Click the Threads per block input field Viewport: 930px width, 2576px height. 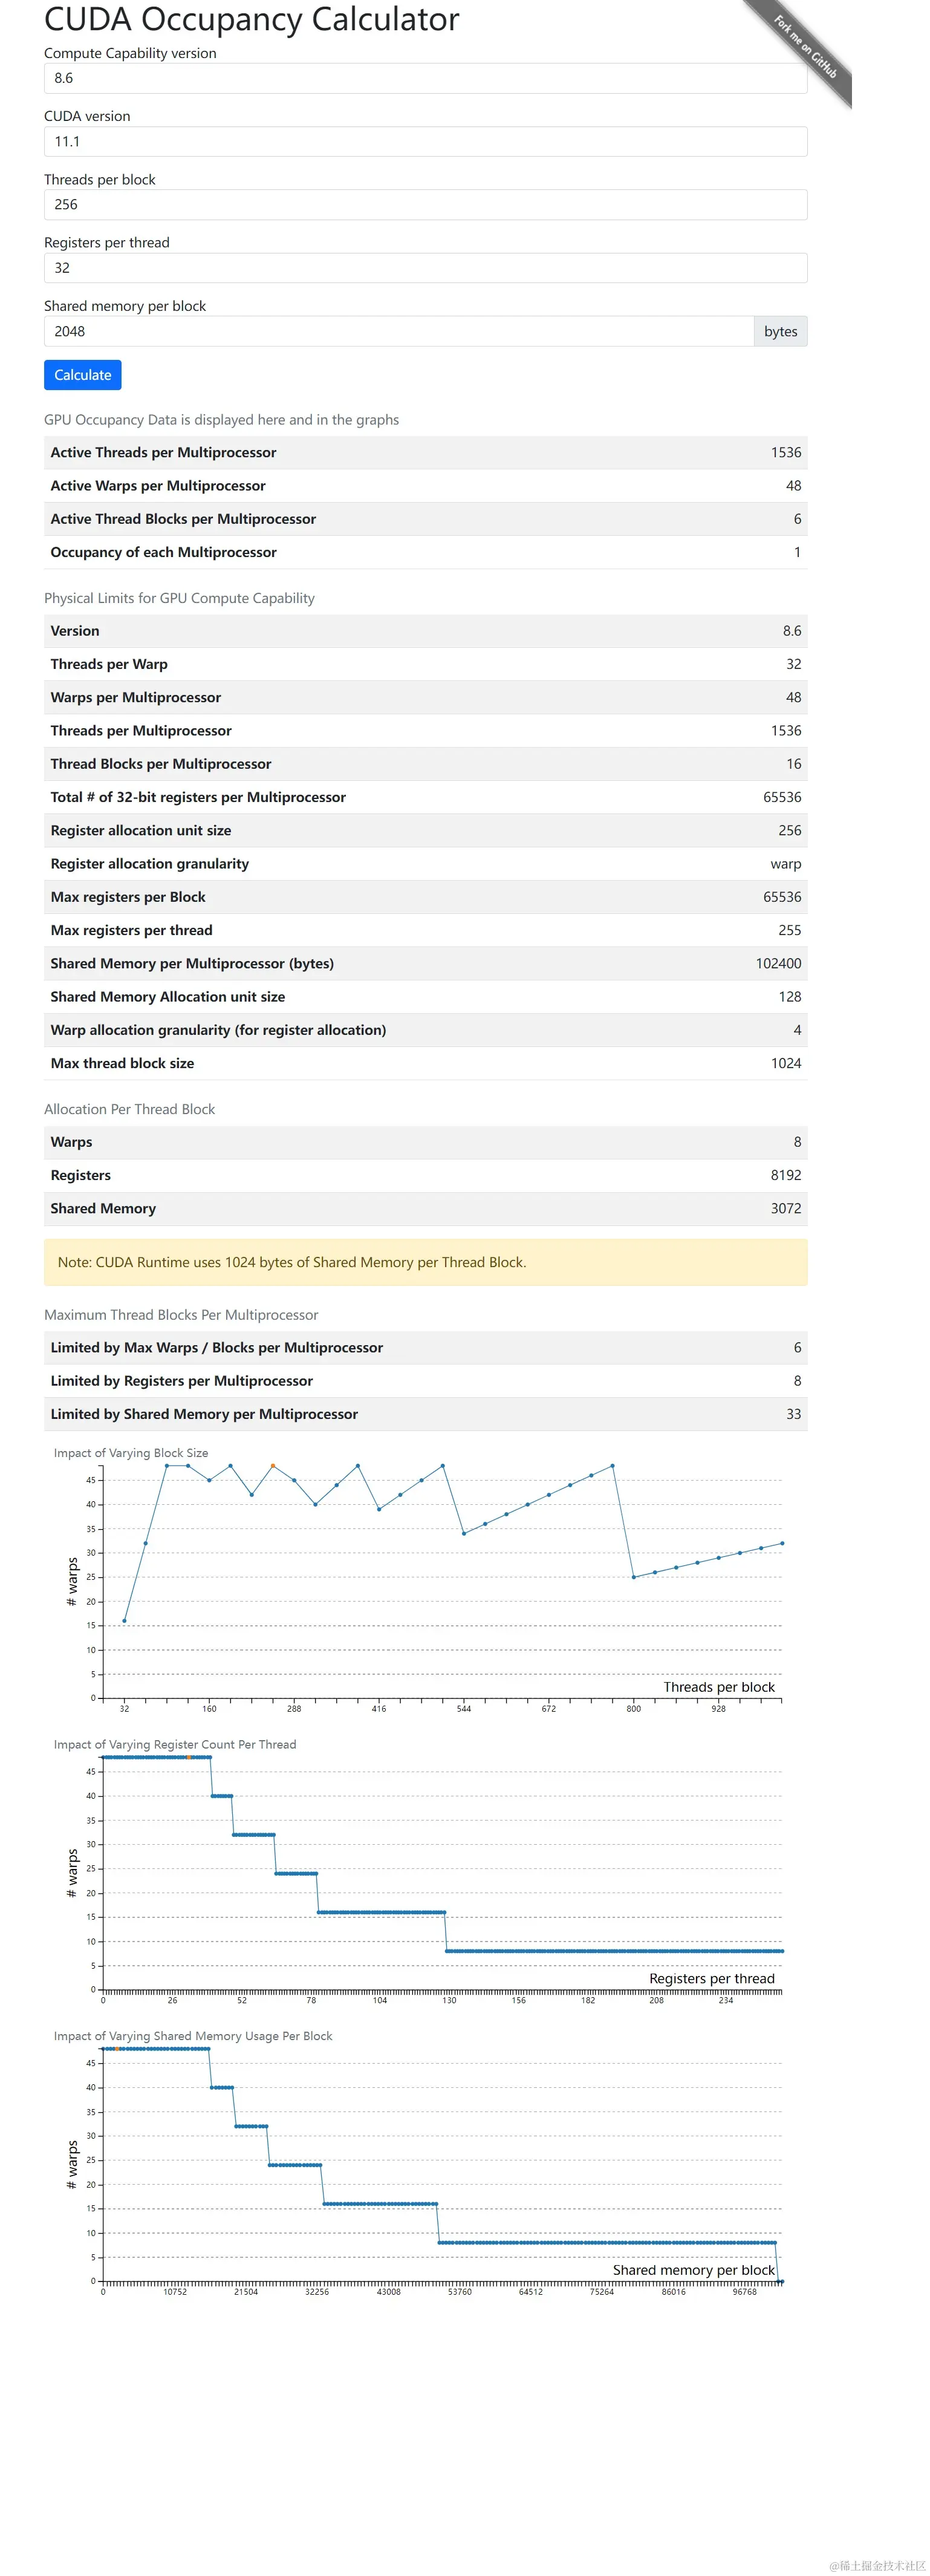[425, 204]
